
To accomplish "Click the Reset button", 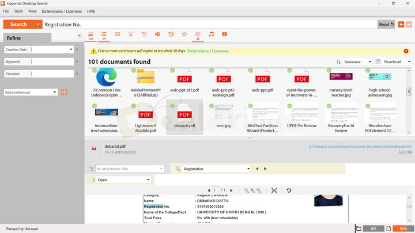I will (386, 24).
